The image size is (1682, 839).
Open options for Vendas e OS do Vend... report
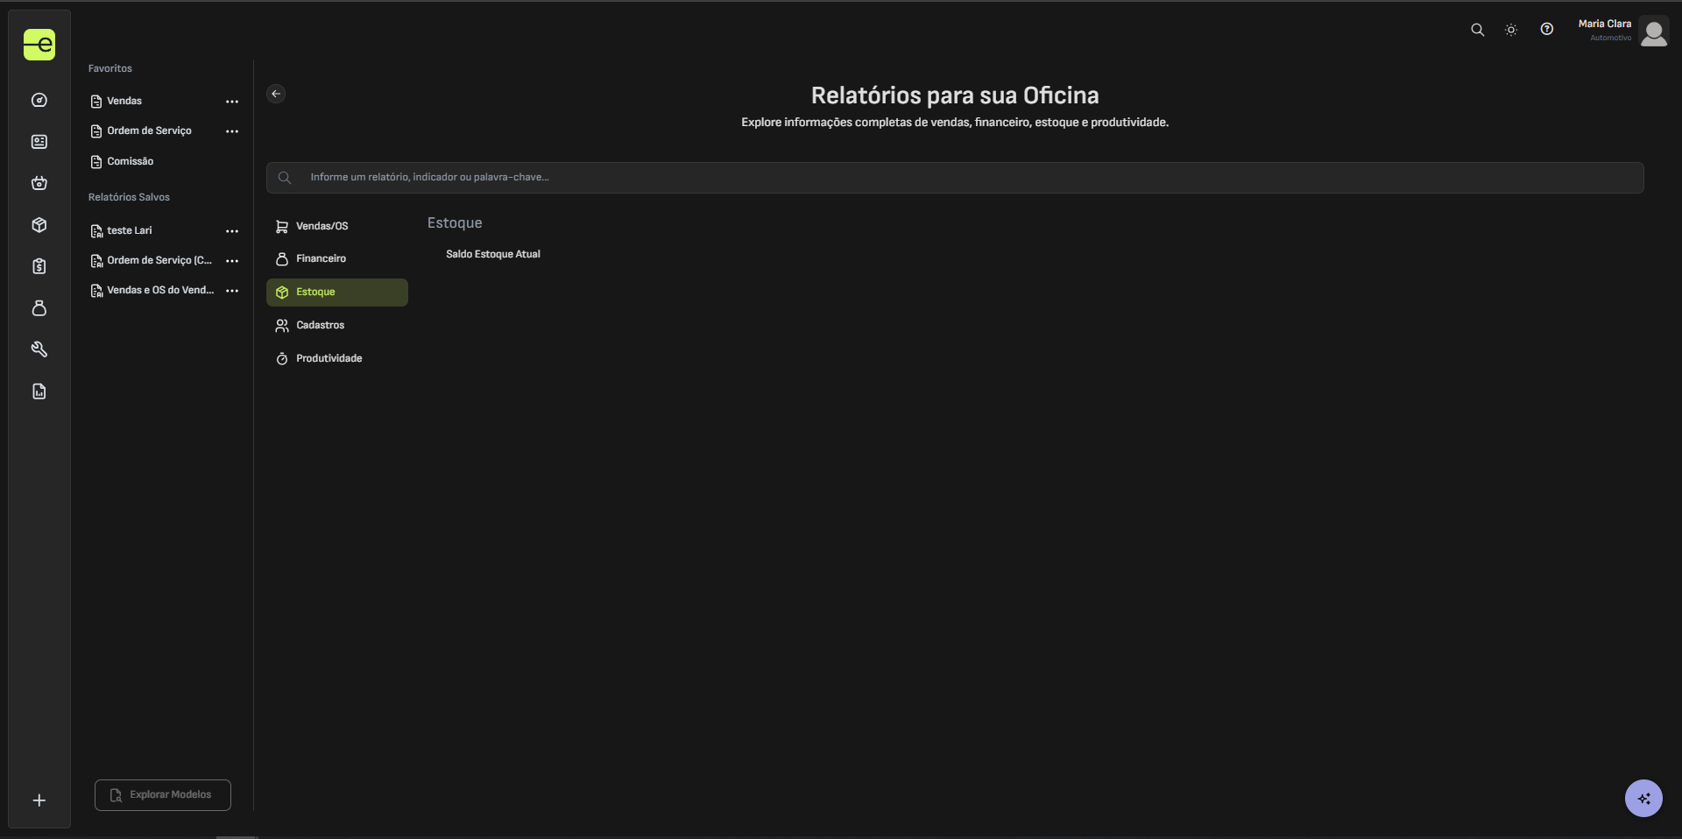click(x=232, y=291)
